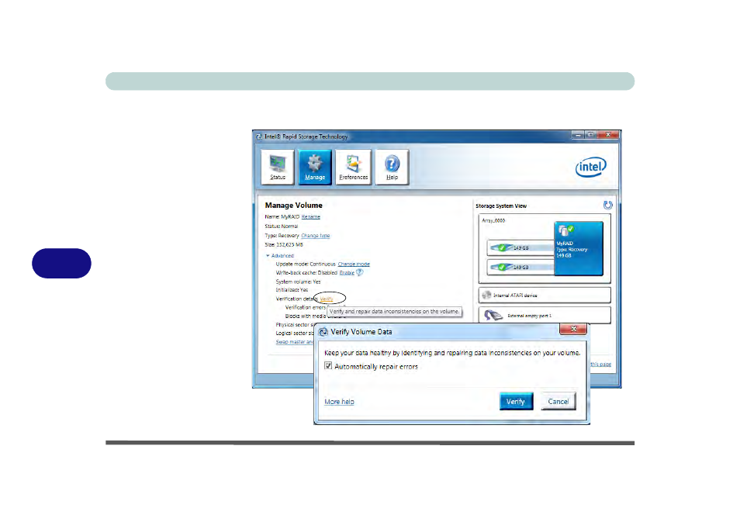Click the Intel logo
740x522 pixels.
click(x=590, y=167)
